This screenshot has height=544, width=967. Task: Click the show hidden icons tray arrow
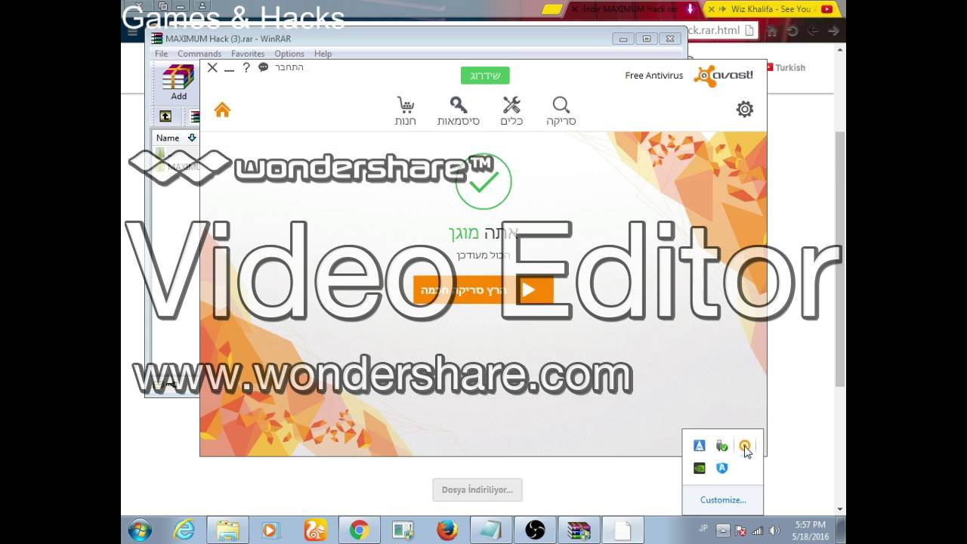click(722, 530)
